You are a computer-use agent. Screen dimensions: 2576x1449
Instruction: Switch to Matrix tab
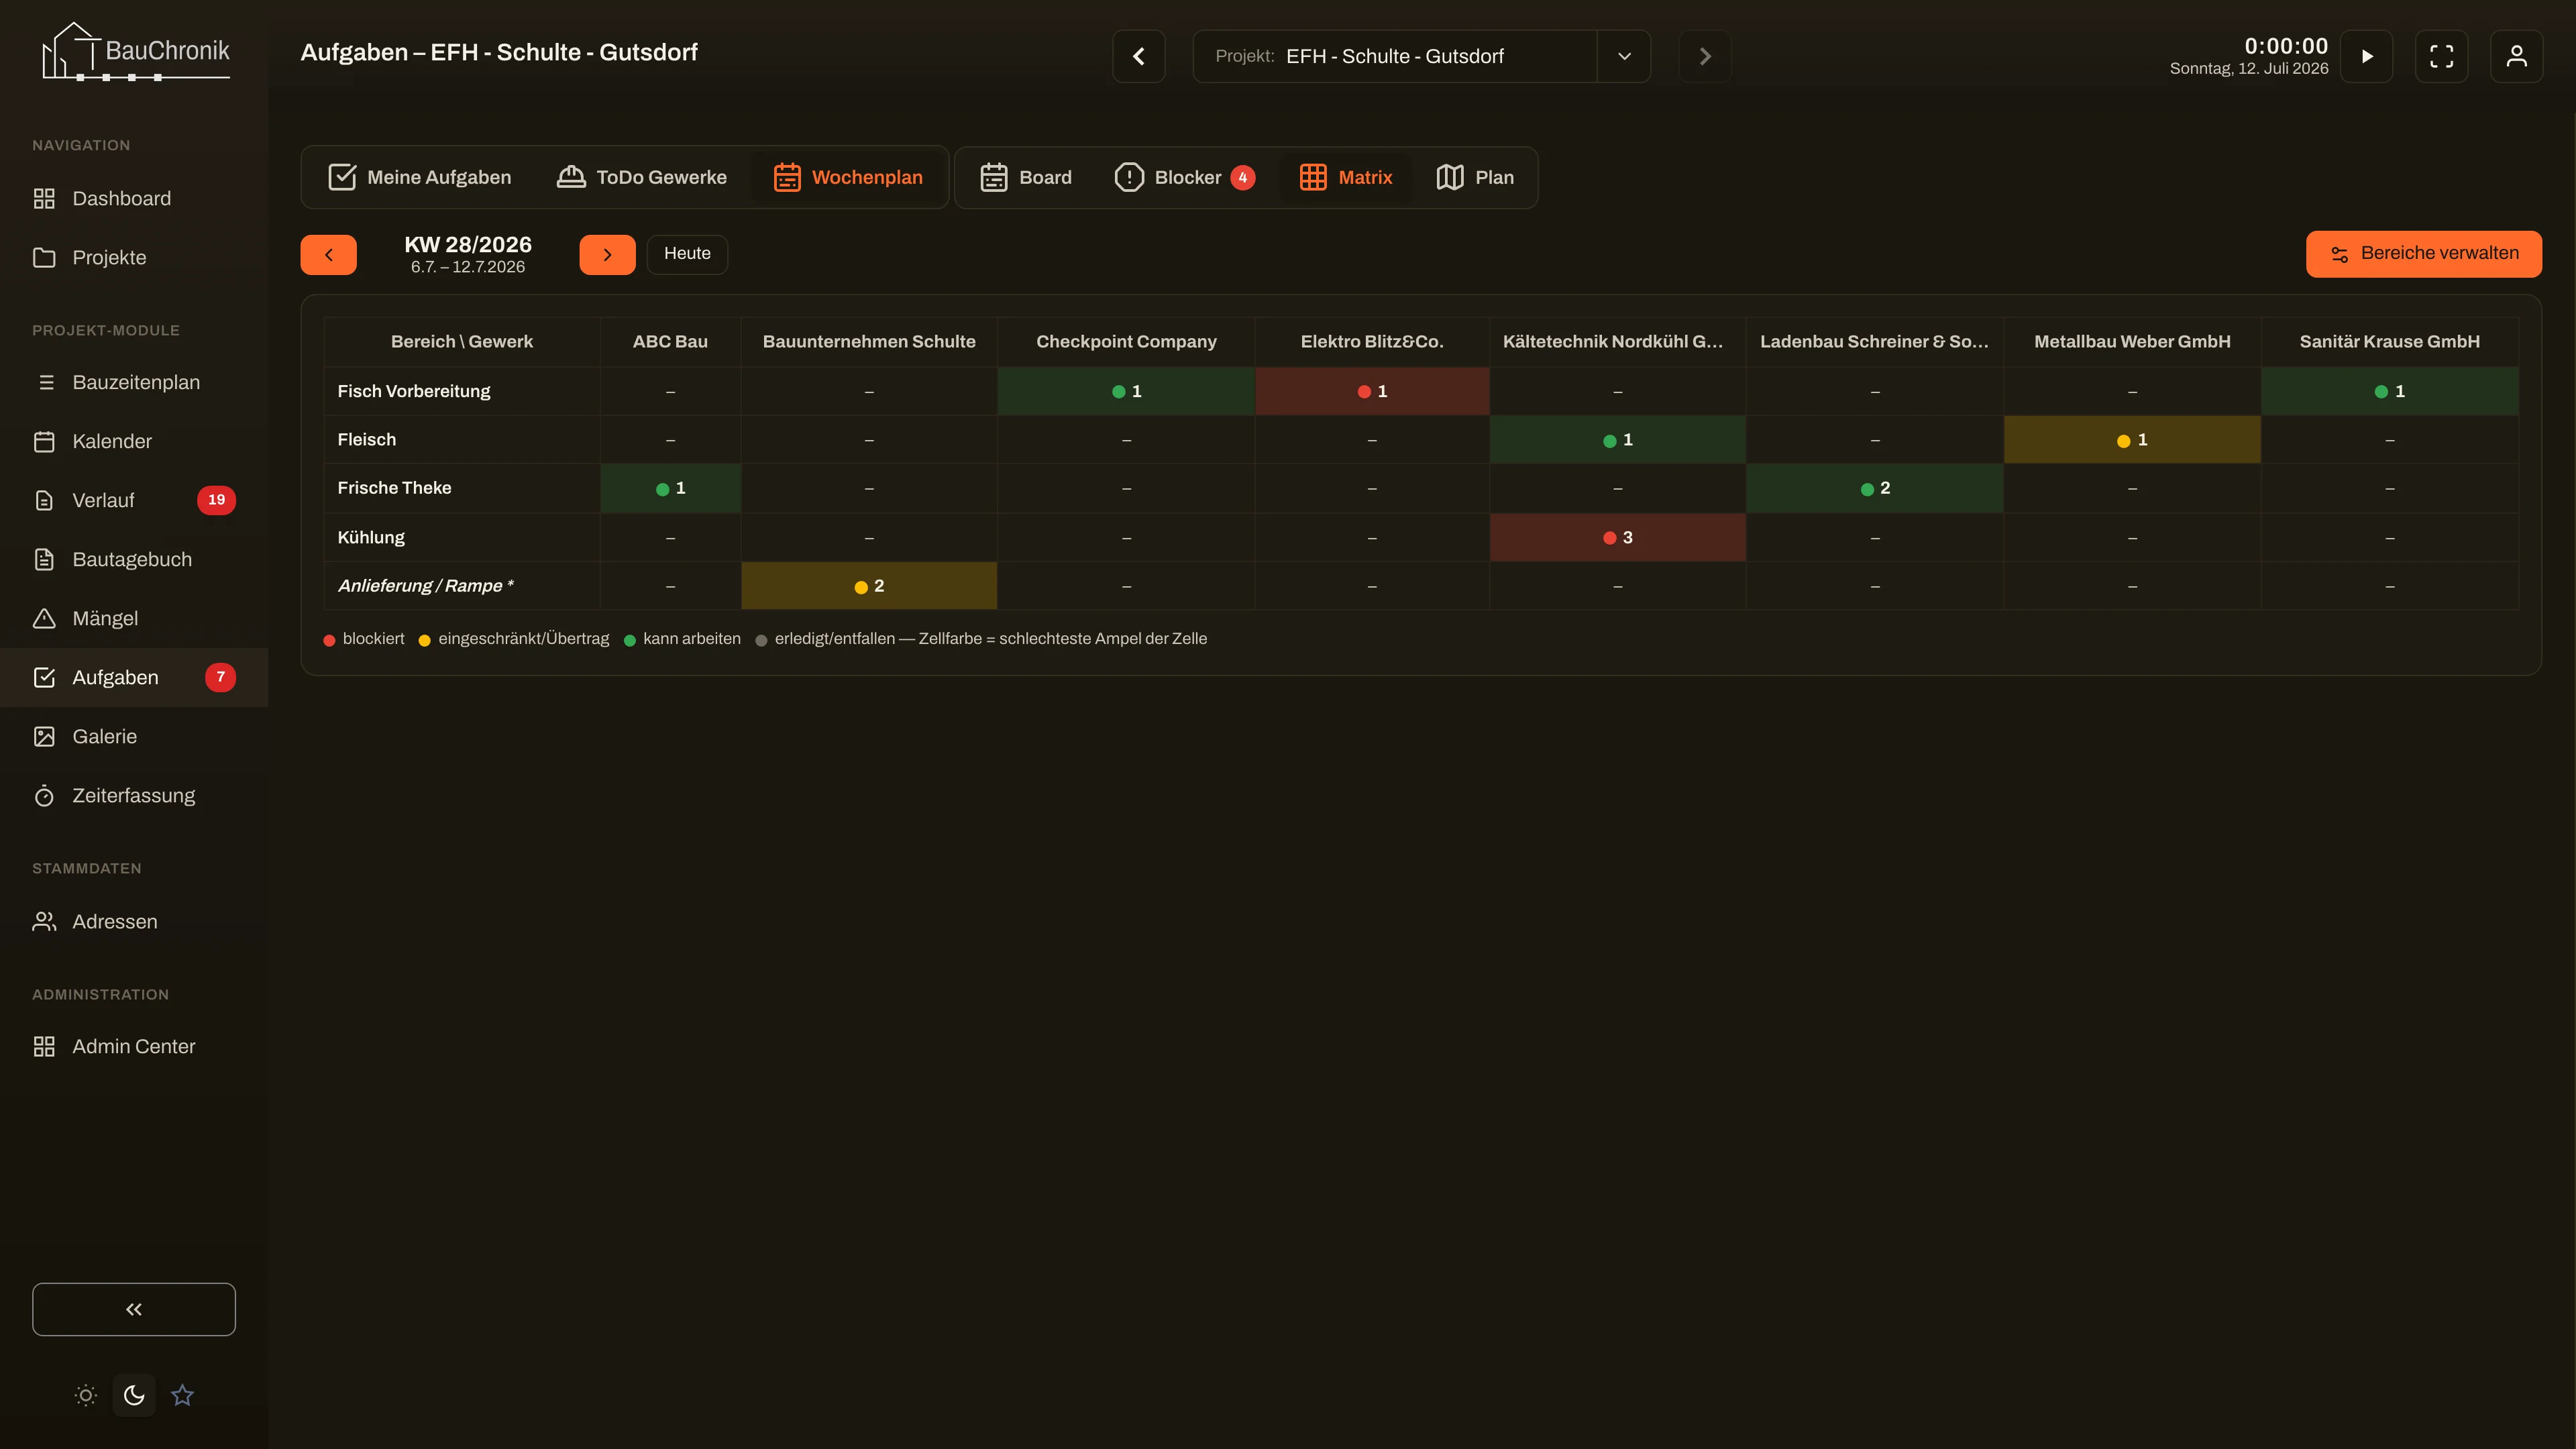click(1346, 177)
